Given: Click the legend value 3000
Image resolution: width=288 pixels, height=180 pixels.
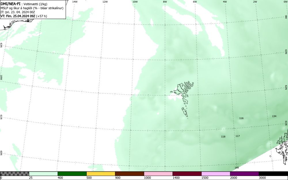Looking at the screenshot, I should 262,178.
